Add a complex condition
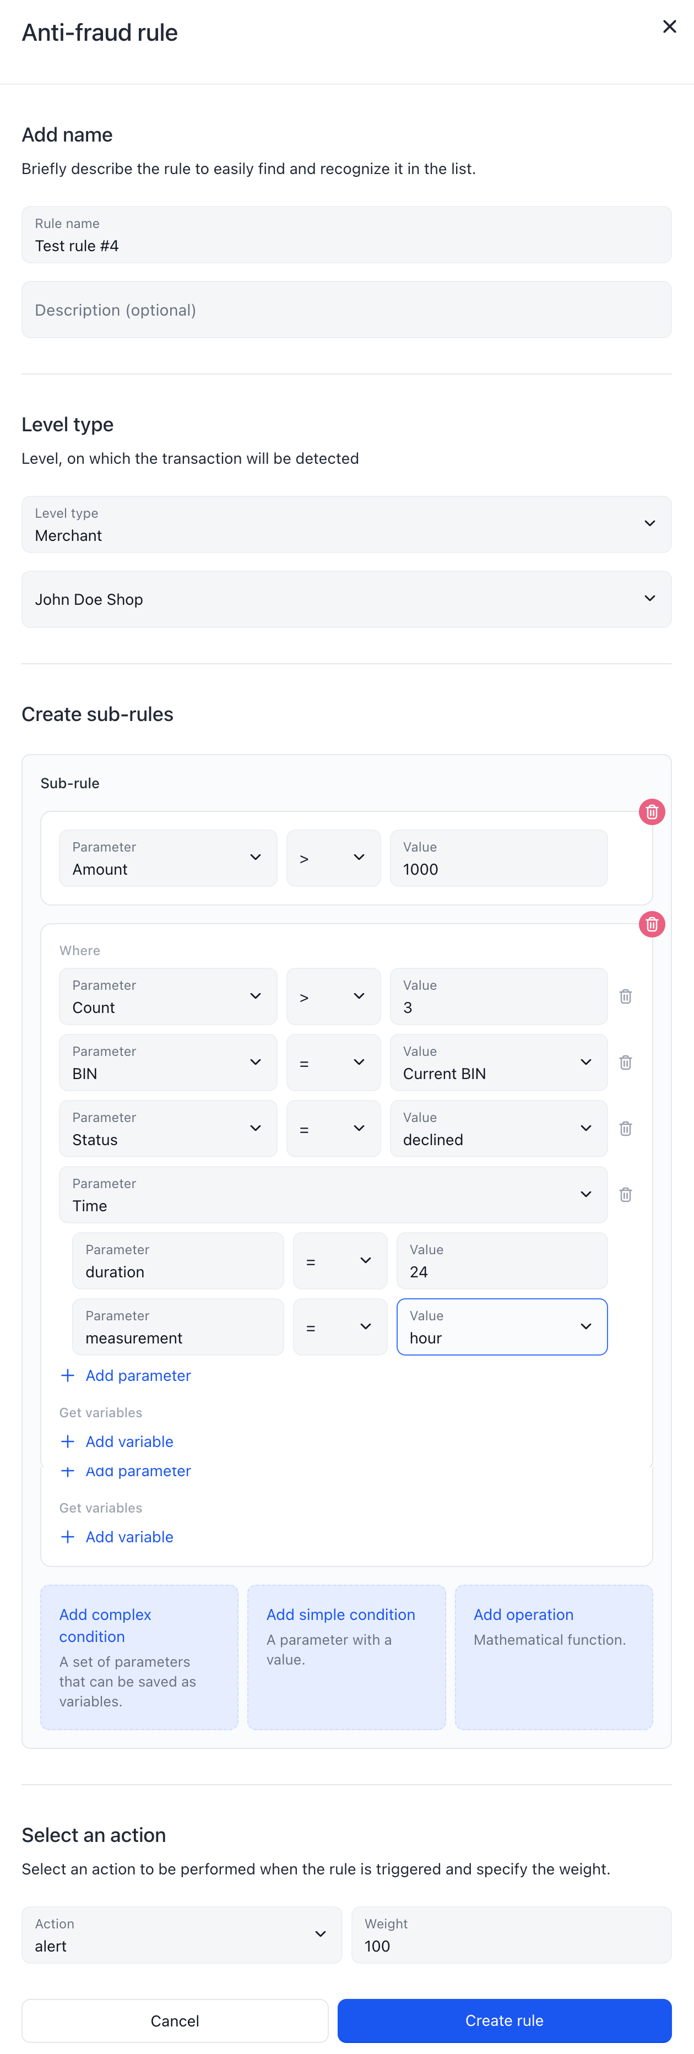This screenshot has width=694, height=2054. (139, 1657)
